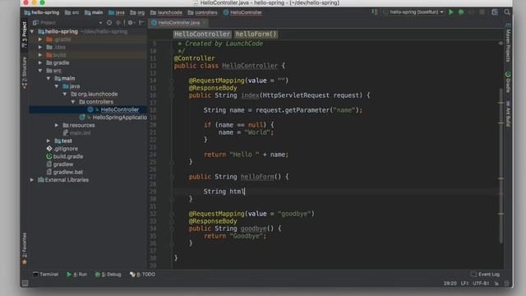
Task: Open the 6: TODO tool window
Action: 142,274
